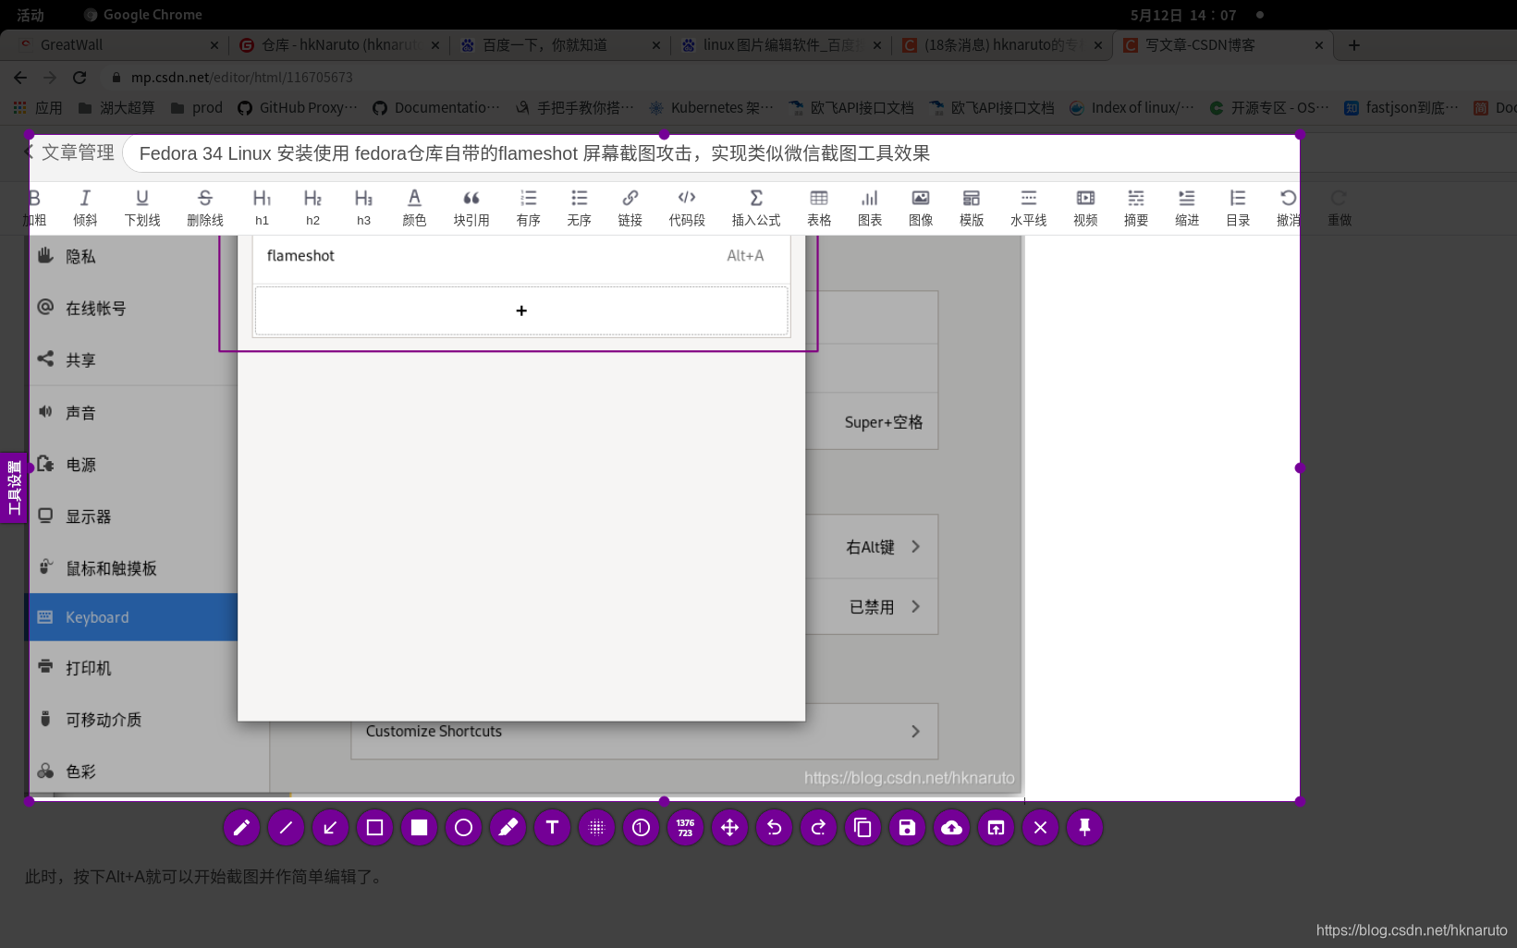
Task: Insert an h2 heading
Action: [x=312, y=208]
